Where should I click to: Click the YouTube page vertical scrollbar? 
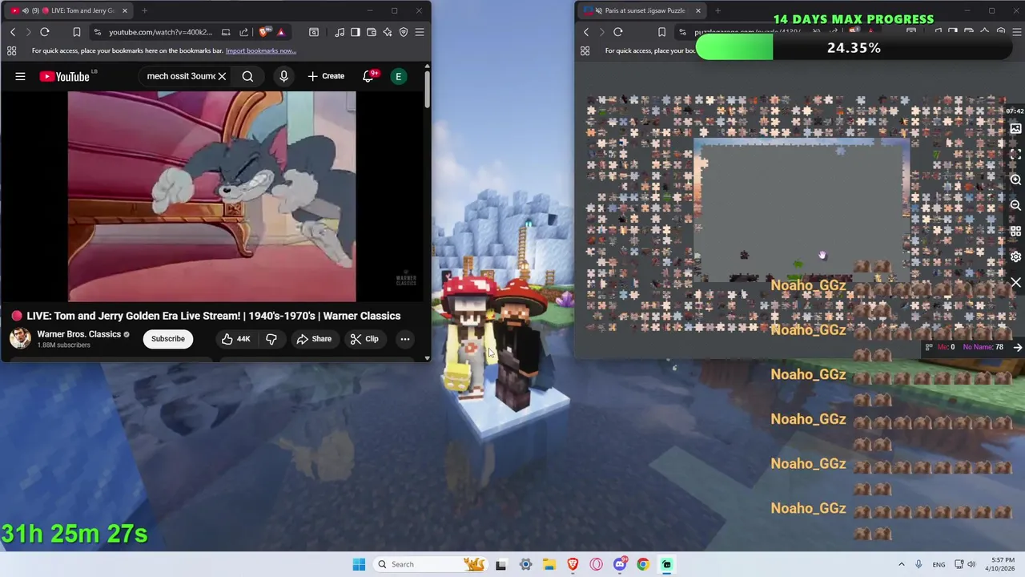(x=428, y=90)
